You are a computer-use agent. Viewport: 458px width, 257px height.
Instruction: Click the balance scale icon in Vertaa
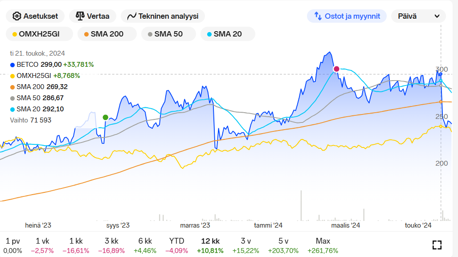80,16
